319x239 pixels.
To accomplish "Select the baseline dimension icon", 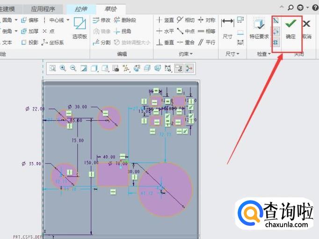I will [240, 32].
